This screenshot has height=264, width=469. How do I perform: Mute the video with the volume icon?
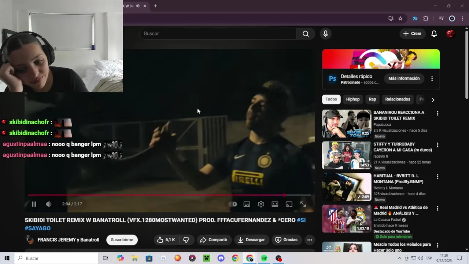point(48,204)
